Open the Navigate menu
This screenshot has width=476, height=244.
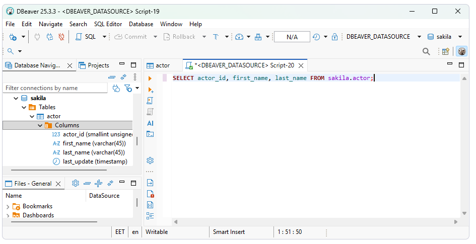tap(51, 24)
